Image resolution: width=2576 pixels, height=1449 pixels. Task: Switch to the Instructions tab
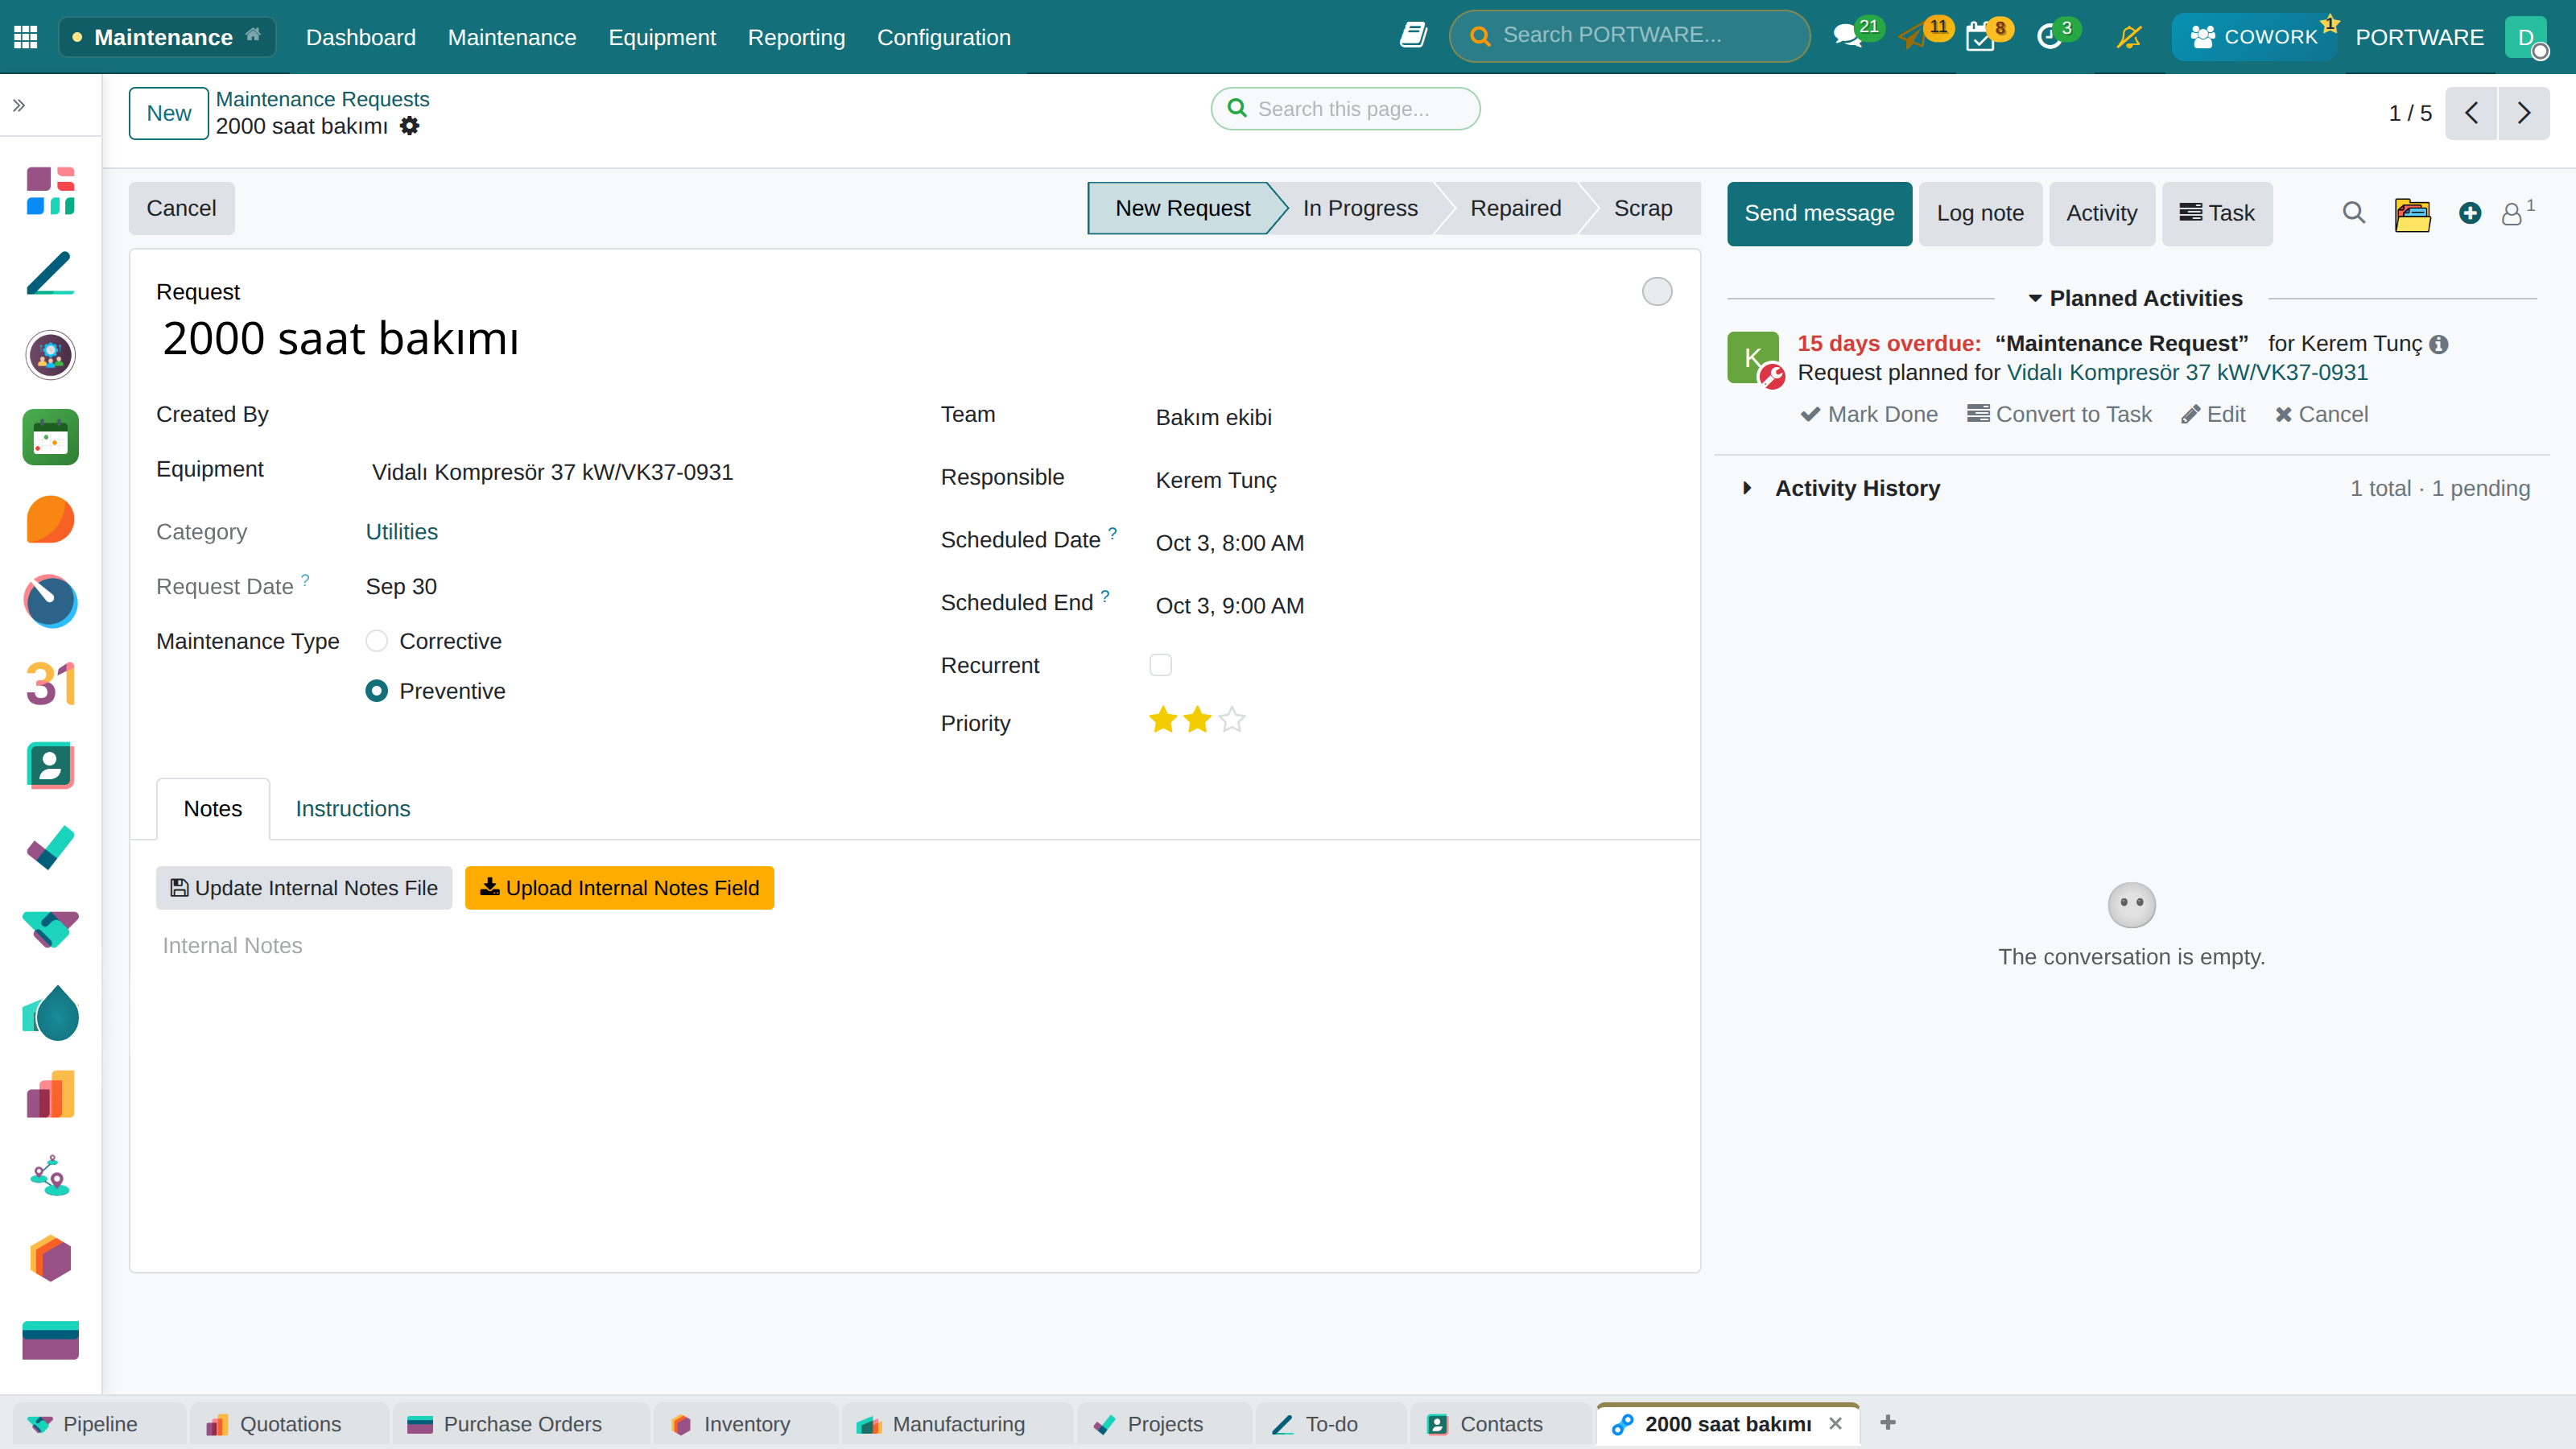(x=352, y=808)
